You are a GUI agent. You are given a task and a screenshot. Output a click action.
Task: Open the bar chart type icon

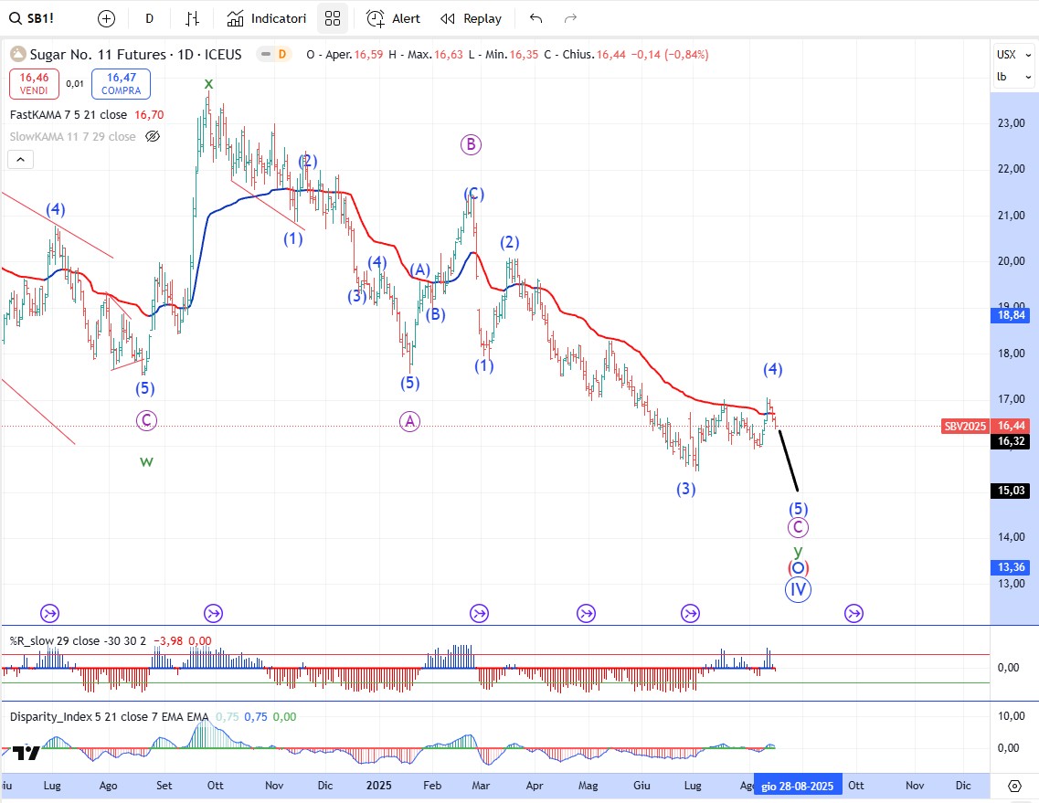192,18
